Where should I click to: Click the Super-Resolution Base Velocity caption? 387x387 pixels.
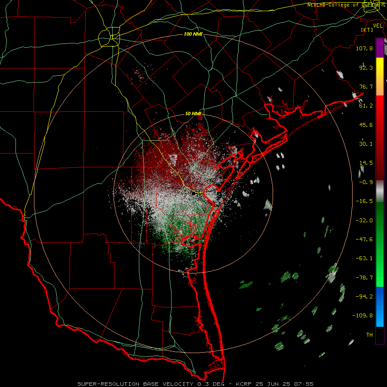coord(196,384)
